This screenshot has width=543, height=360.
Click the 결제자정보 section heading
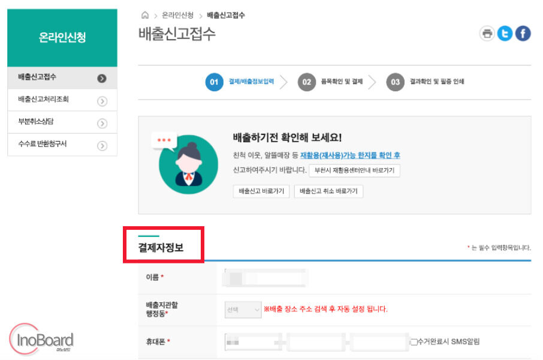[161, 248]
